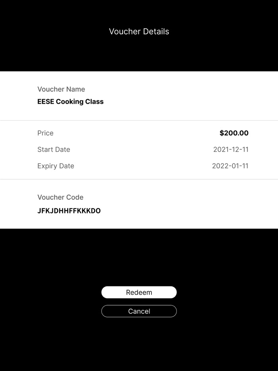
Task: Click the EESE Cooking Class name
Action: point(70,102)
